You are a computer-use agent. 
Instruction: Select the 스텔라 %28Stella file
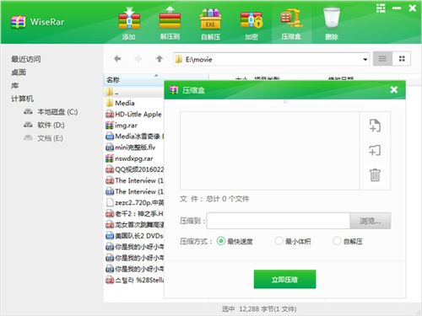pyautogui.click(x=134, y=280)
